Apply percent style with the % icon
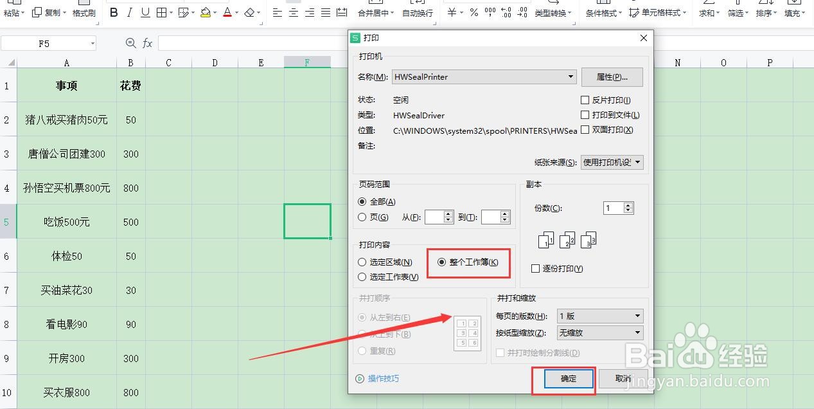 [x=473, y=12]
